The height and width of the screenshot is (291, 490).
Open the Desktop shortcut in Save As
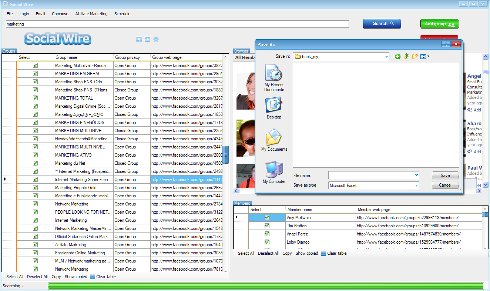(274, 108)
